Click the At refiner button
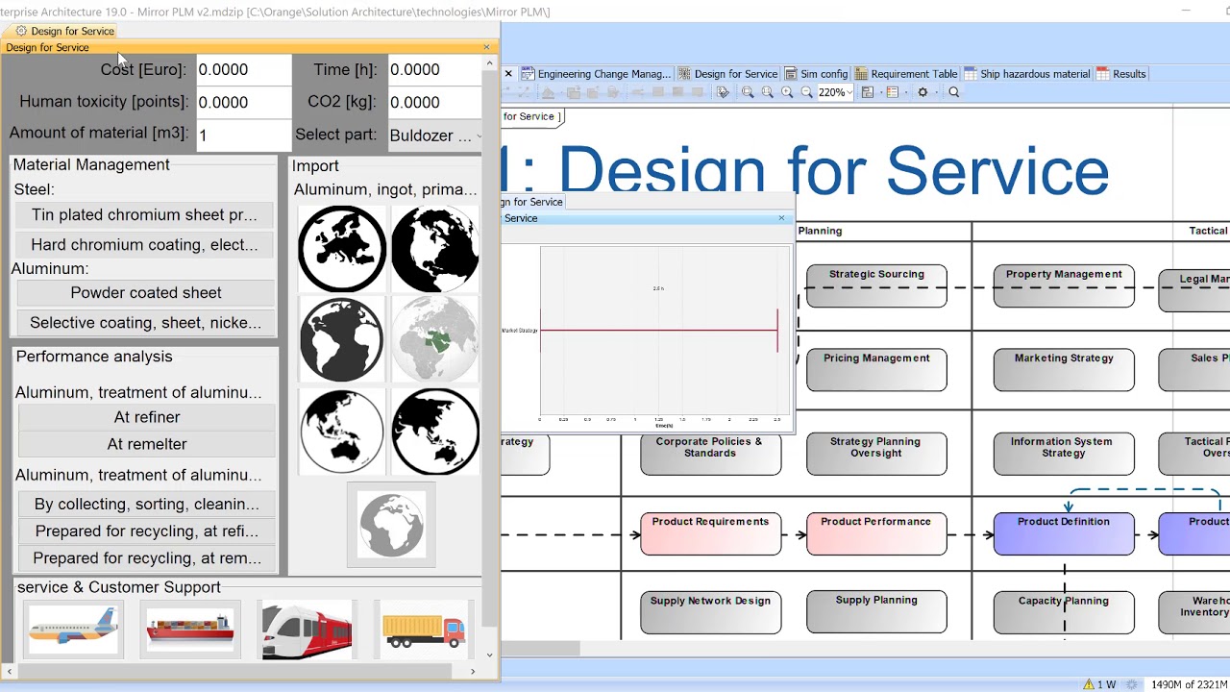The height and width of the screenshot is (692, 1230). tap(146, 417)
